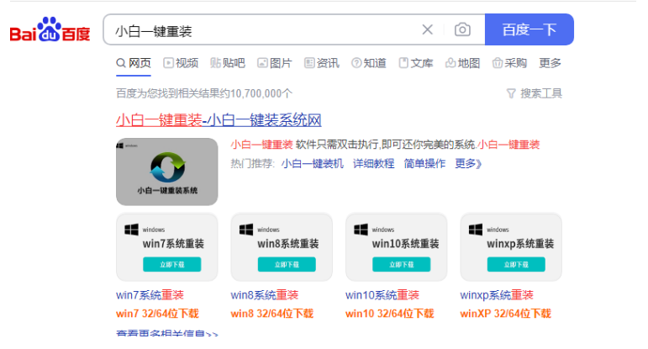Screen dimensions: 648x349
Task: Click result count text 约10,700,000个
Action: click(x=256, y=93)
